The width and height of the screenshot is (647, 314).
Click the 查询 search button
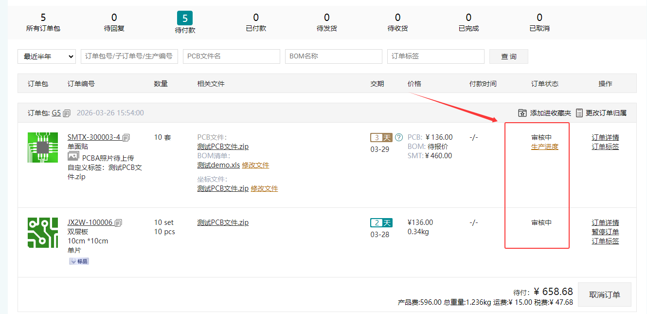click(x=508, y=56)
